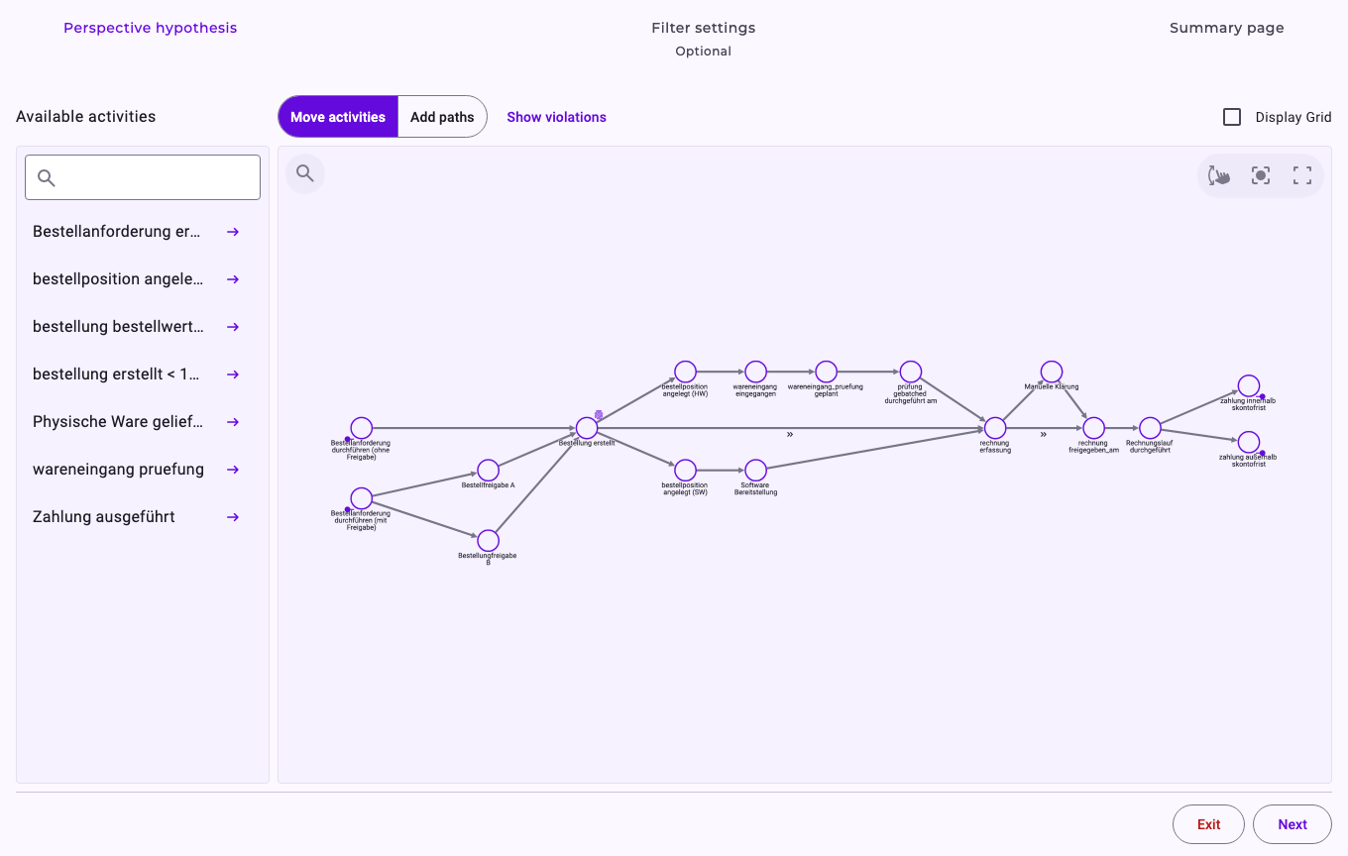Image resolution: width=1348 pixels, height=856 pixels.
Task: Switch to Move activities mode
Action: point(338,117)
